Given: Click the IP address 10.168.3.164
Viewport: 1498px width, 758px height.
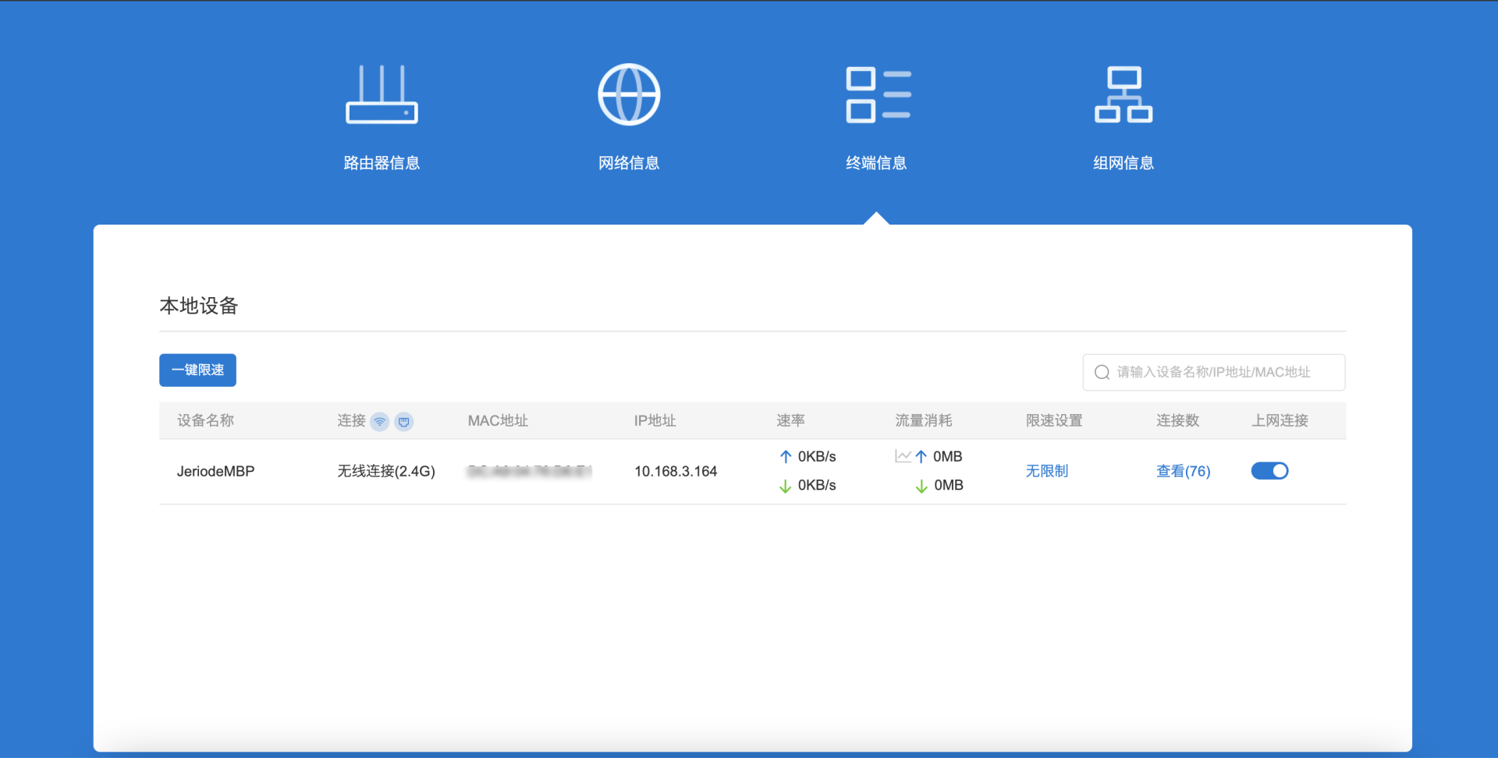Looking at the screenshot, I should pos(675,471).
